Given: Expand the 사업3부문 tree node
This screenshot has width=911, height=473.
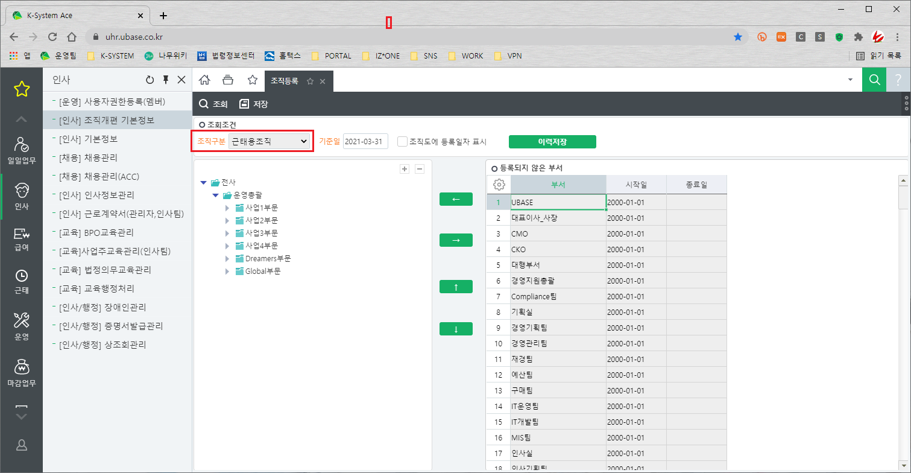Looking at the screenshot, I should coord(227,233).
